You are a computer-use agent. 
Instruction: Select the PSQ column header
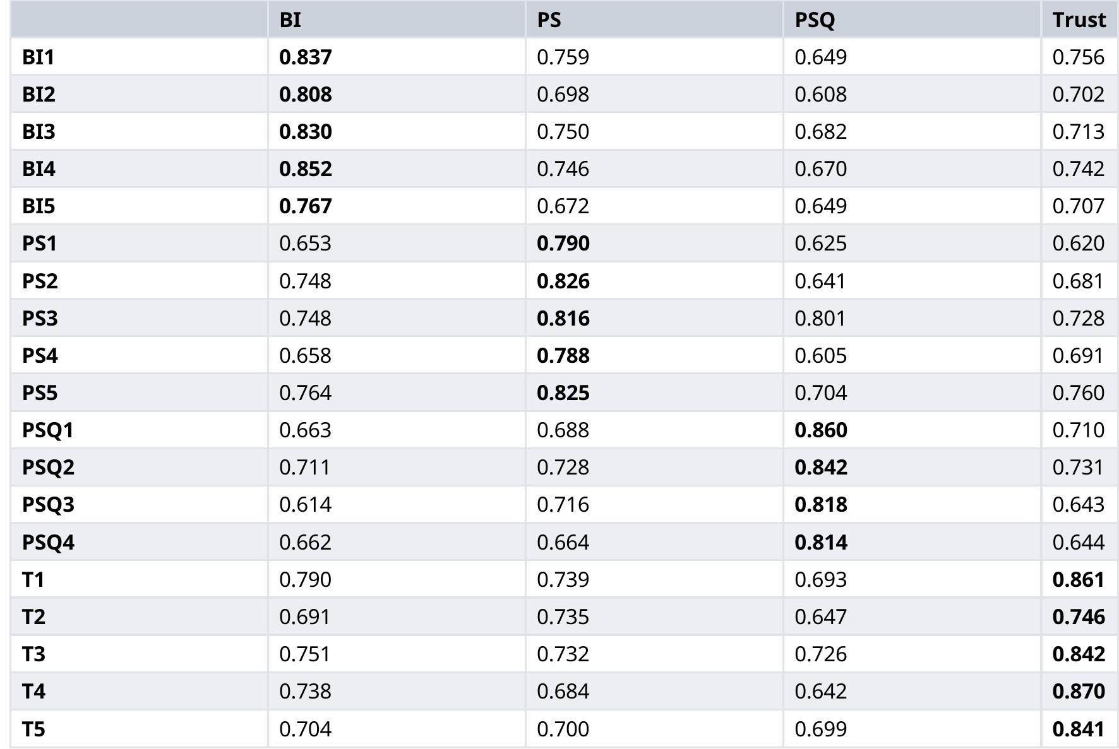815,20
